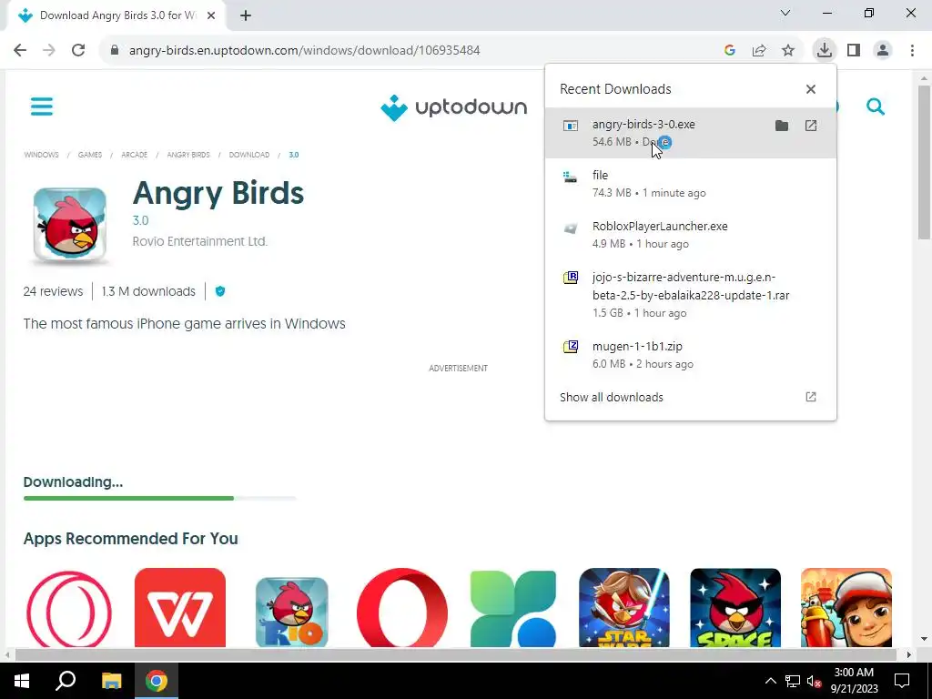Open a new Chrome tab
932x699 pixels.
pyautogui.click(x=246, y=15)
